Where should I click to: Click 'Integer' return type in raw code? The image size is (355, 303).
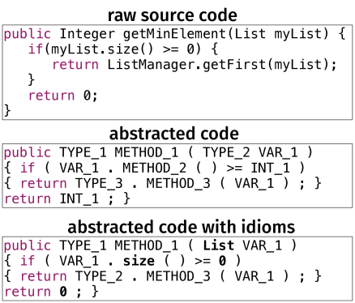point(87,34)
